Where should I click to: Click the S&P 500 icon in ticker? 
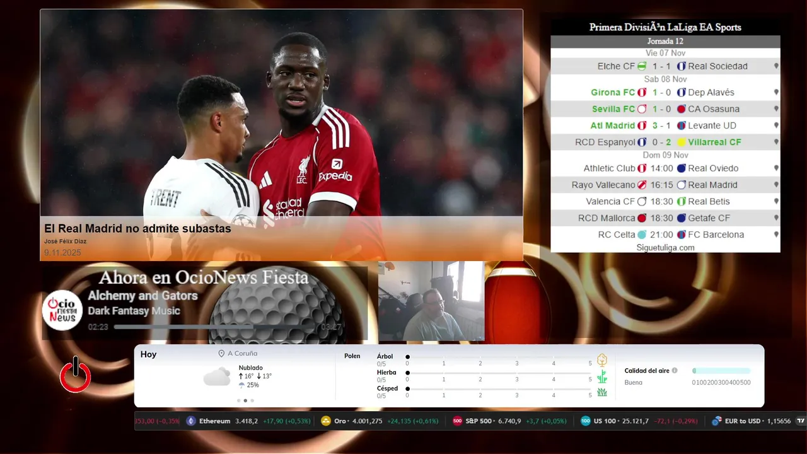tap(458, 421)
